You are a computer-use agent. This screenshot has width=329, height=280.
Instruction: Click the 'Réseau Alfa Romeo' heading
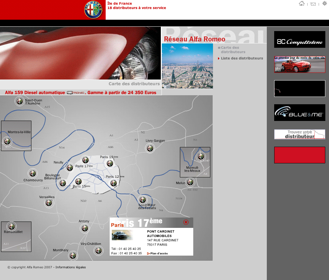(195, 39)
